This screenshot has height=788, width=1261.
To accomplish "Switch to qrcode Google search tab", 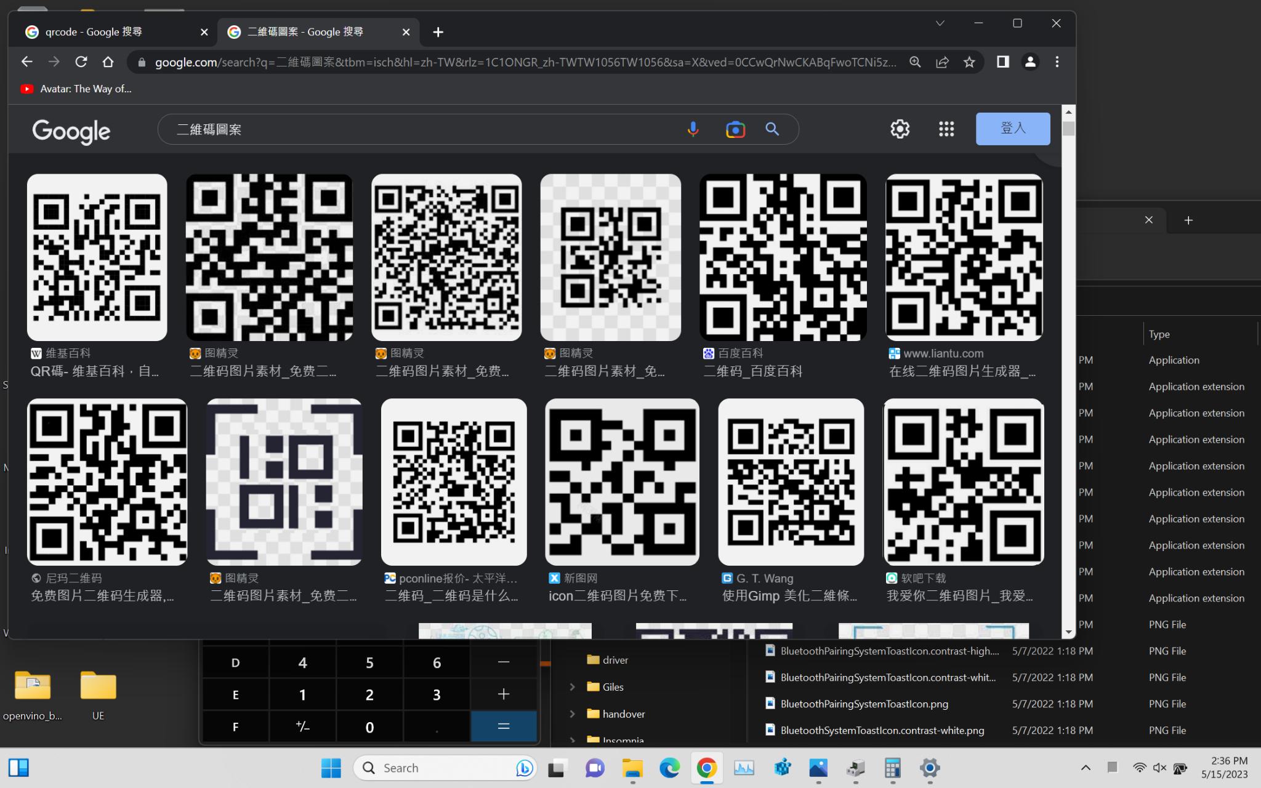I will pyautogui.click(x=112, y=32).
